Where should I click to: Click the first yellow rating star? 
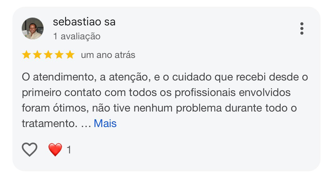(x=26, y=55)
